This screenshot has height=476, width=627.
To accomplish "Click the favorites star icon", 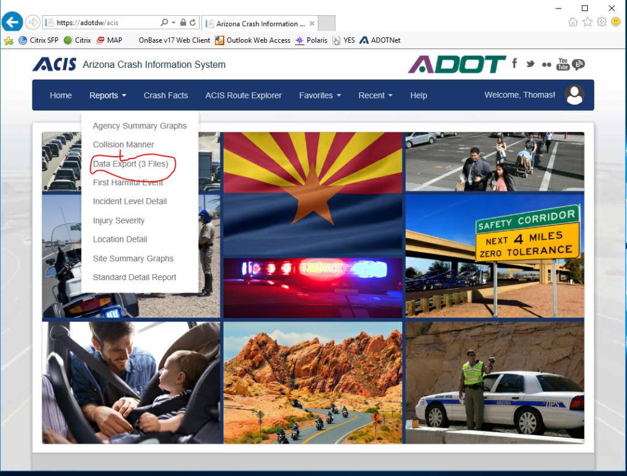I will click(x=587, y=21).
